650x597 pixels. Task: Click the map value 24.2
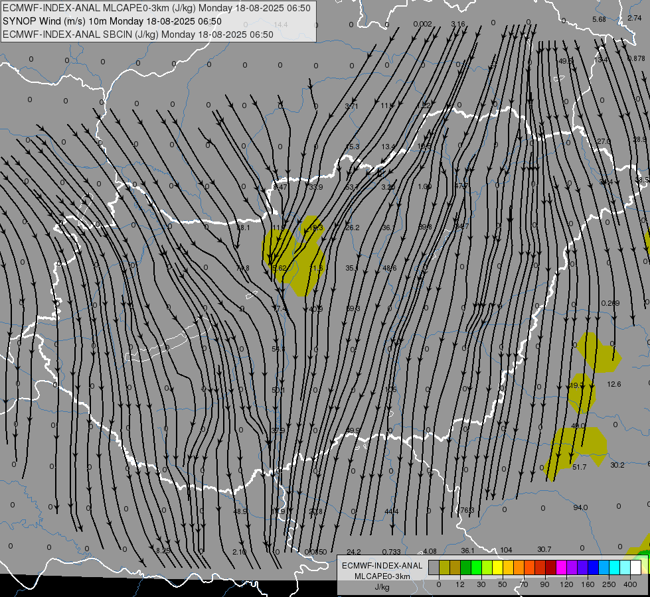point(354,552)
